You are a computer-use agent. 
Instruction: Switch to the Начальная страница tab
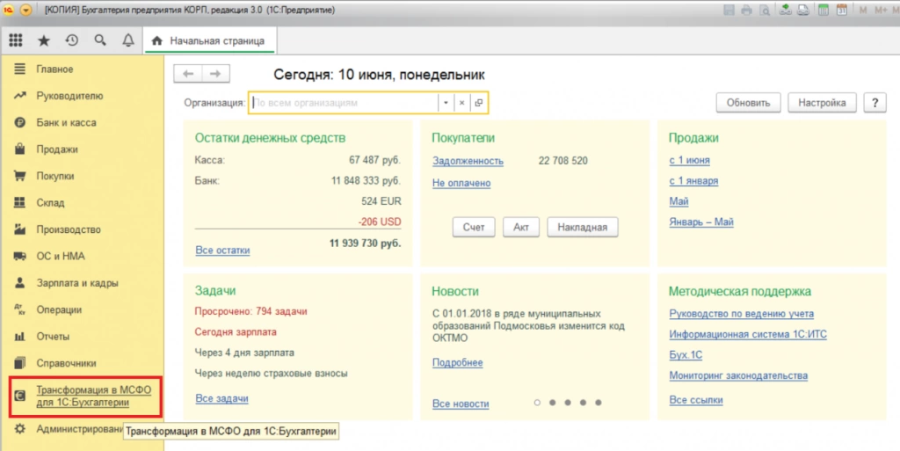tap(209, 40)
